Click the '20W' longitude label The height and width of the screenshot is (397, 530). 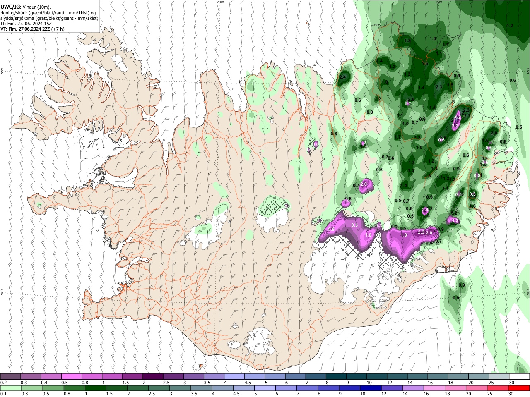pyautogui.click(x=220, y=2)
